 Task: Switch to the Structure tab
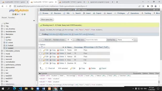[x=56, y=13]
